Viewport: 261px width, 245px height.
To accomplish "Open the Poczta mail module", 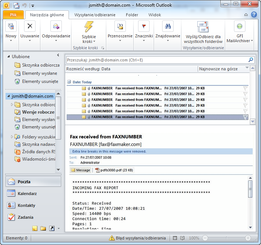I will [x=33, y=181].
